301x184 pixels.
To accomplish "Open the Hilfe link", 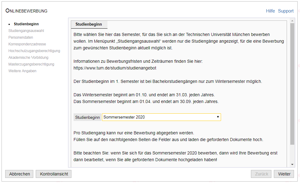I will coord(270,11).
